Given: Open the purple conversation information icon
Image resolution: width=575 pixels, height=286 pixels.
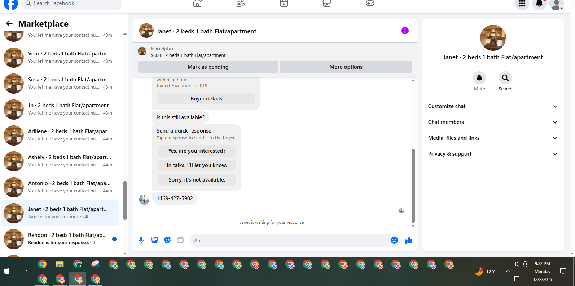Looking at the screenshot, I should click(405, 31).
